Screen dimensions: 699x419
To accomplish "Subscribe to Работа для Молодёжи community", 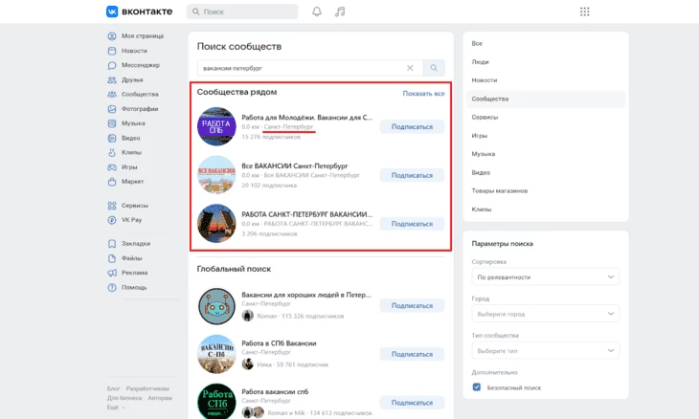I will click(x=412, y=127).
